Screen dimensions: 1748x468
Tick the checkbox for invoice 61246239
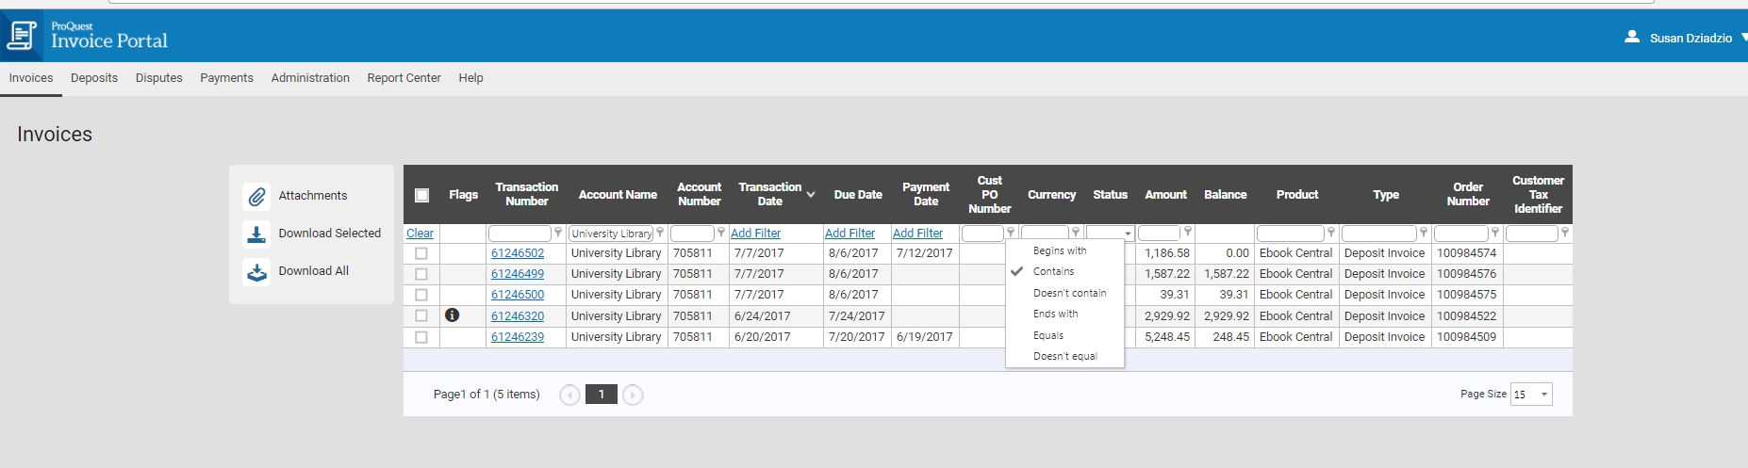coord(421,337)
